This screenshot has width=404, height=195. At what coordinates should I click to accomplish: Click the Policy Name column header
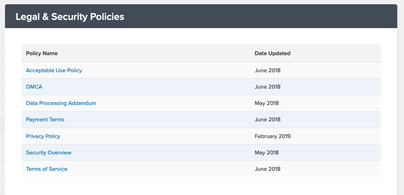[x=42, y=53]
